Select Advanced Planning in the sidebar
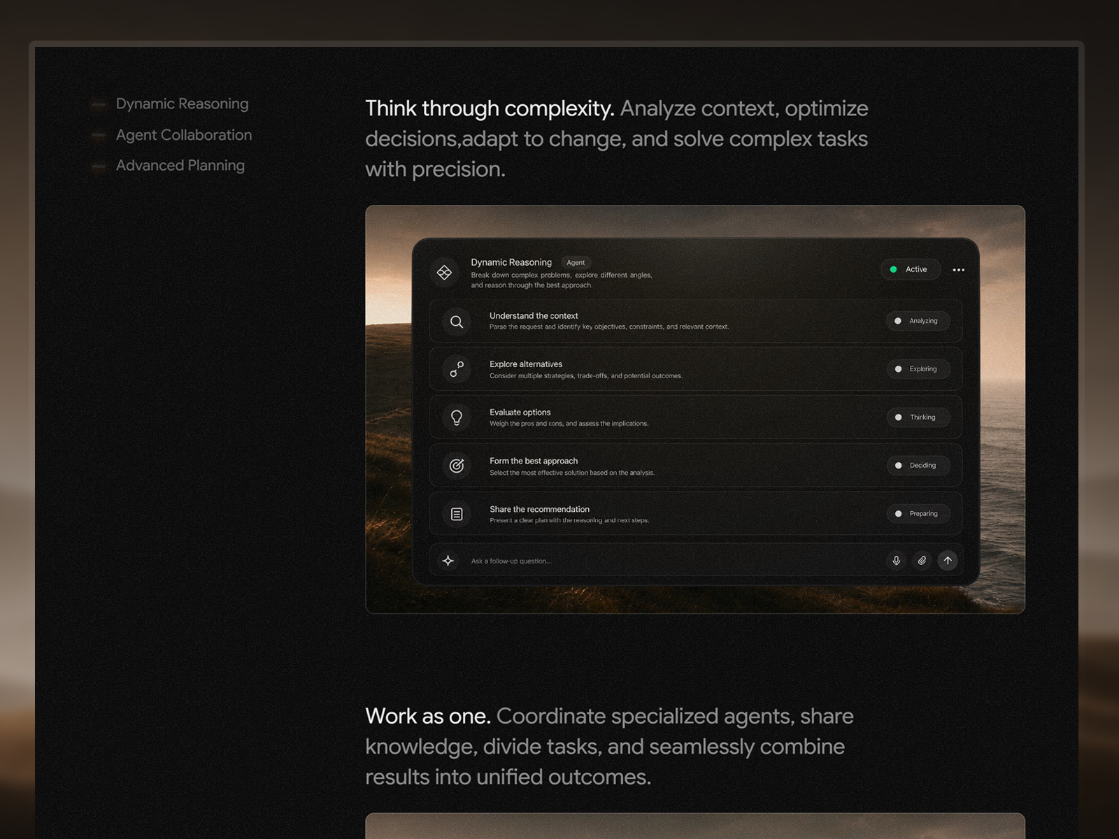 coord(180,166)
